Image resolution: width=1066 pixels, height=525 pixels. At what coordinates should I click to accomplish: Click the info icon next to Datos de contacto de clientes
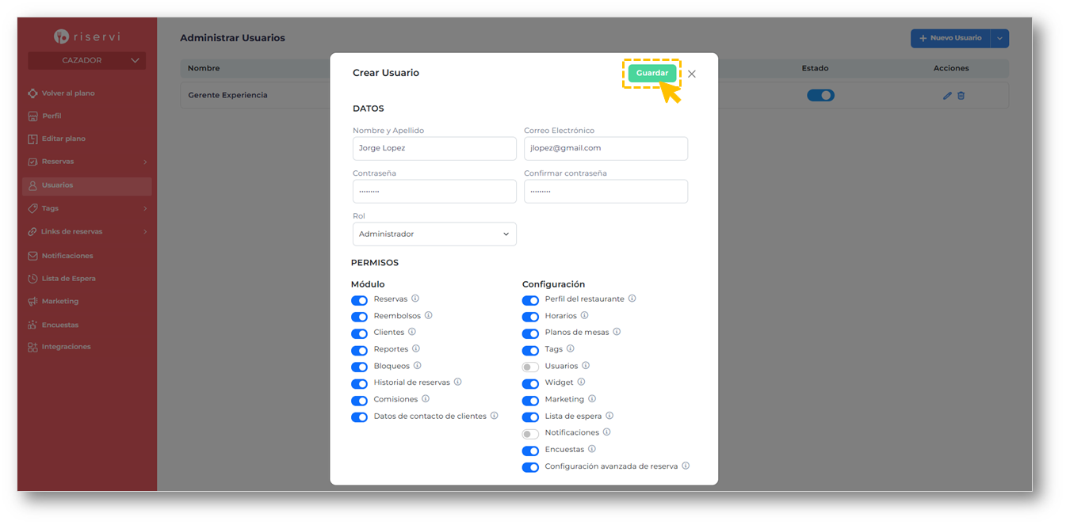tap(494, 415)
